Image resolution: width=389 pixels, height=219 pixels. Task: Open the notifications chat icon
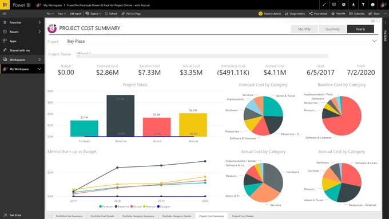[x=334, y=5]
